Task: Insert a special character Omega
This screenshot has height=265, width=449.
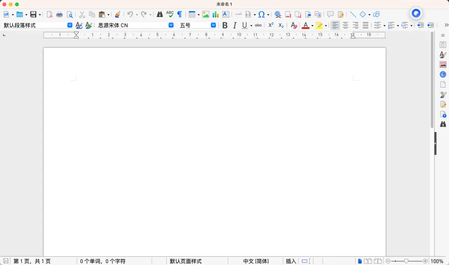Action: point(262,14)
